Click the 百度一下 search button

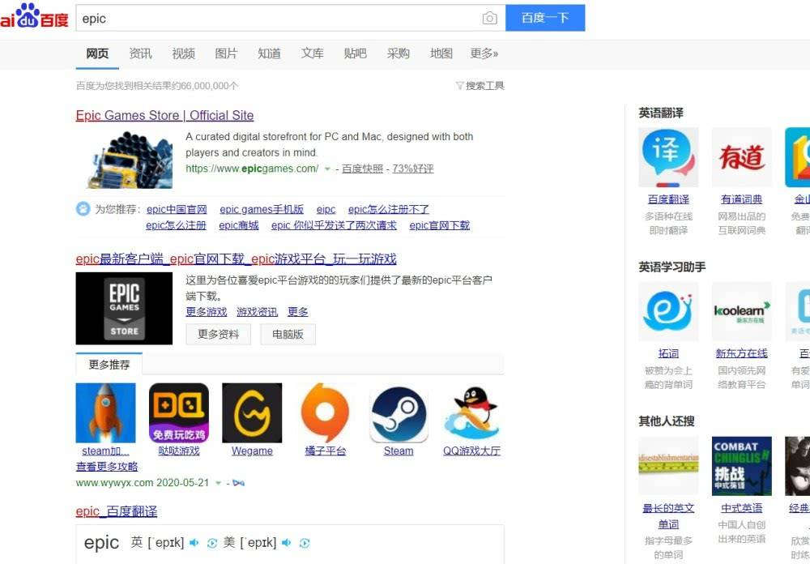click(545, 18)
